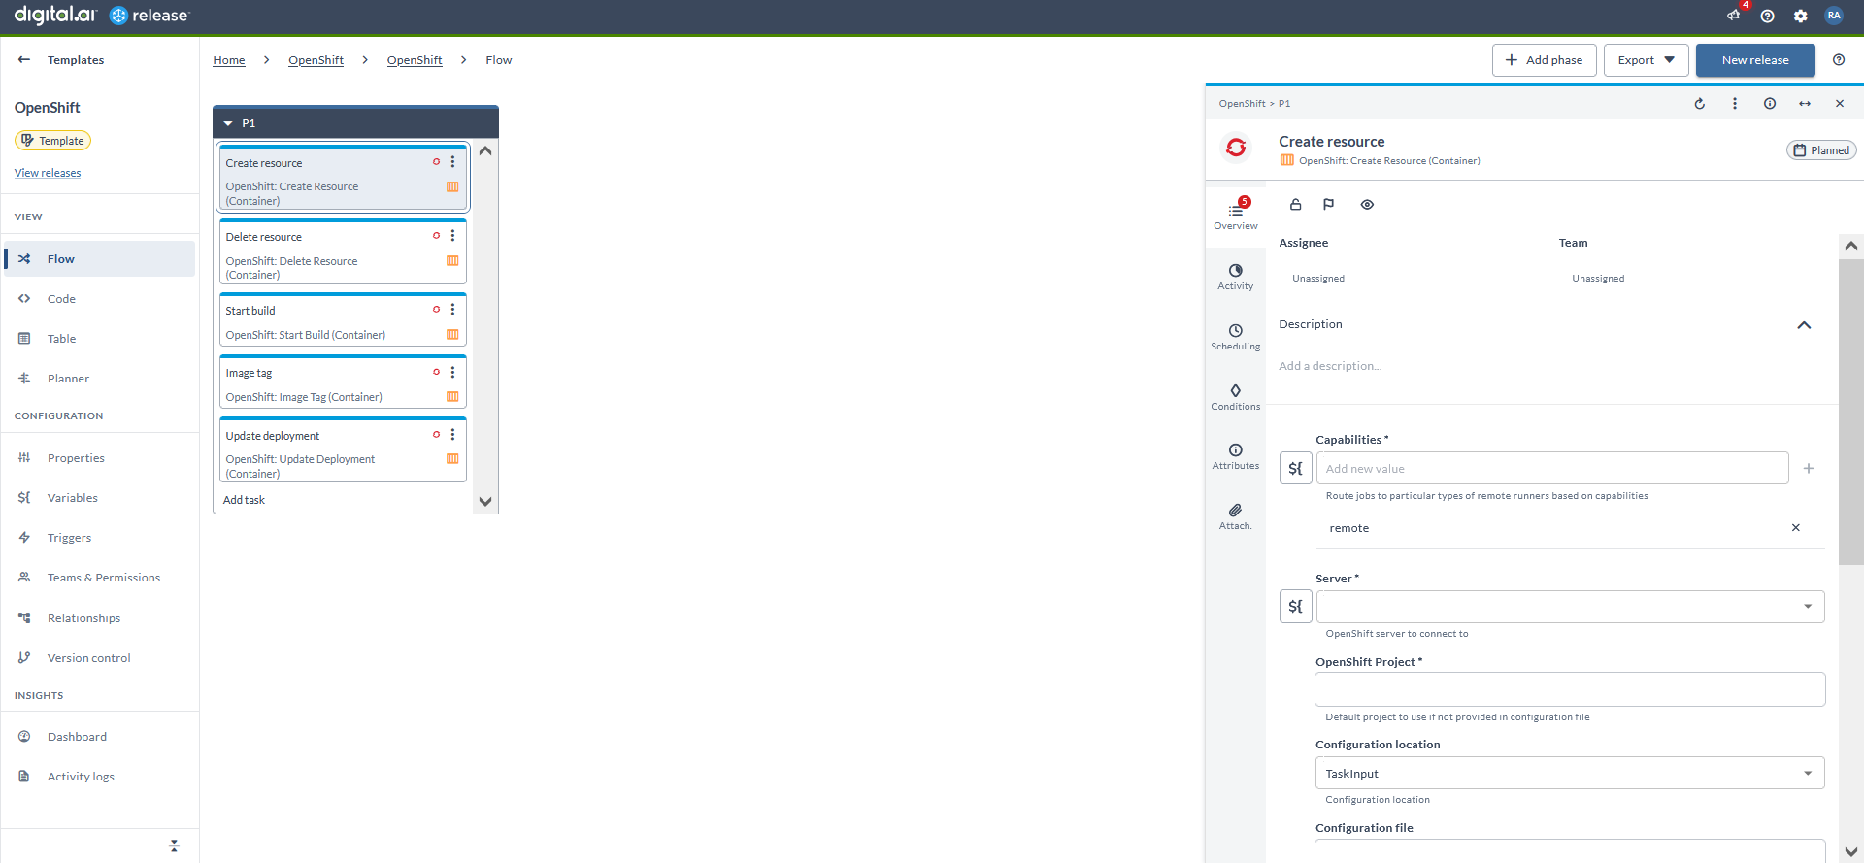Open first OpenShift breadcrumb link
Image resolution: width=1864 pixels, height=863 pixels.
(316, 60)
